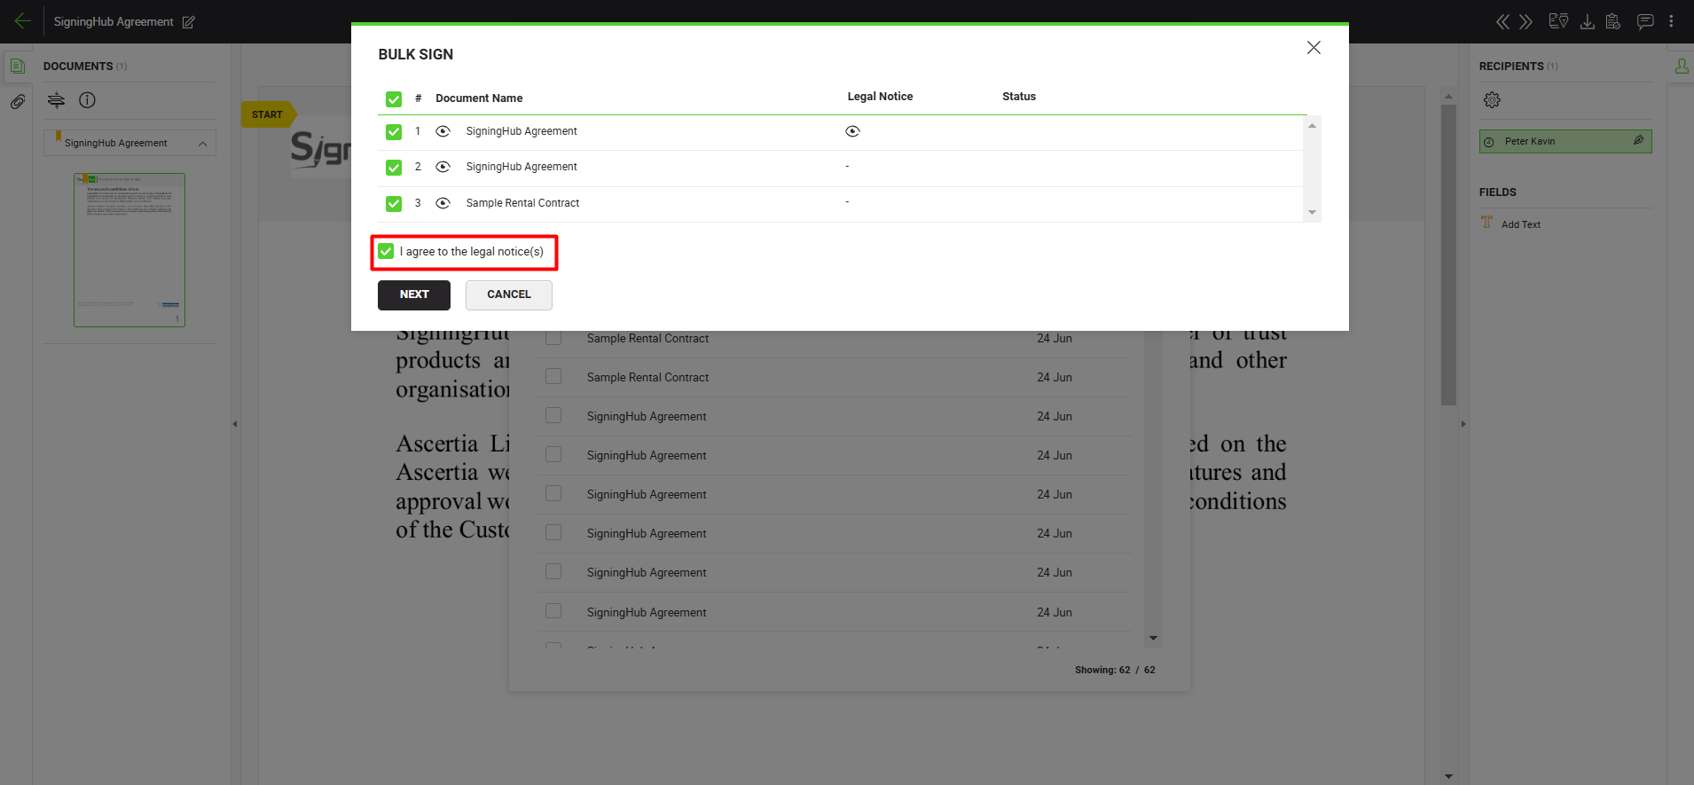View legal notice for document 1
1694x785 pixels.
[852, 131]
